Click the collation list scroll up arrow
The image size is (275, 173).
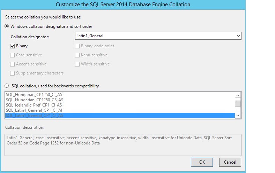point(238,95)
